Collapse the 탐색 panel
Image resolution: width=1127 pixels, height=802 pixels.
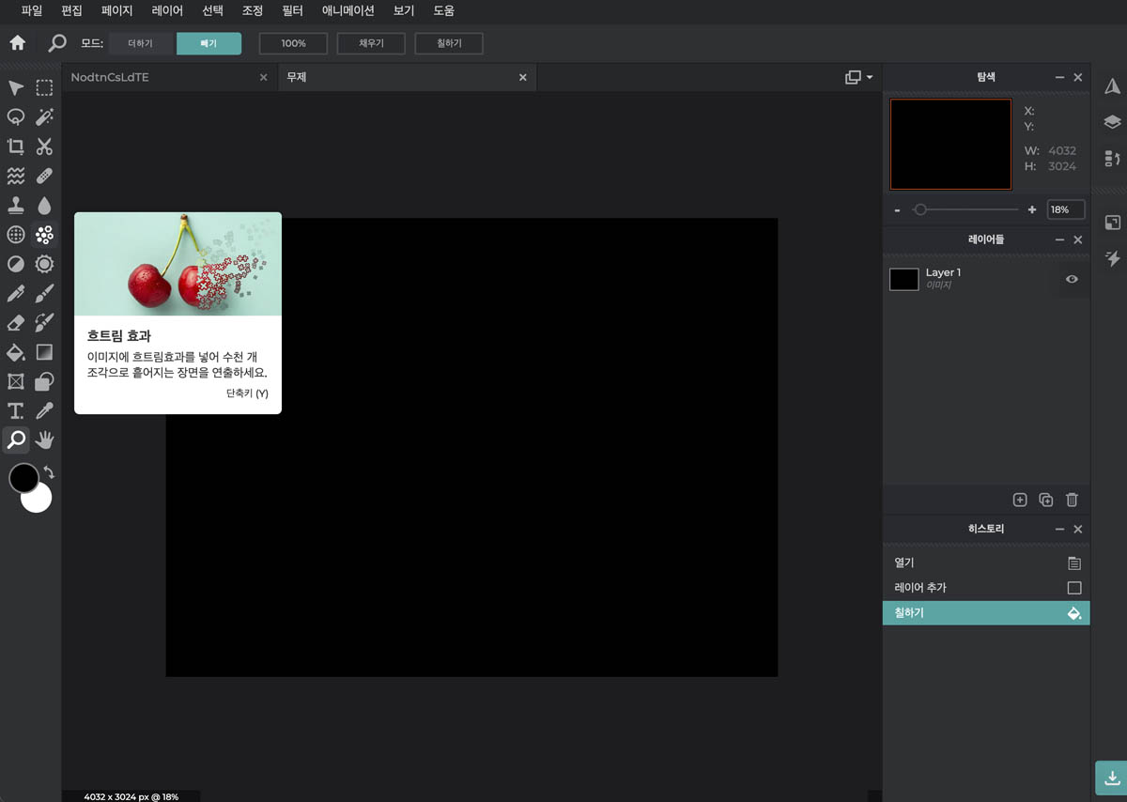coord(1059,77)
